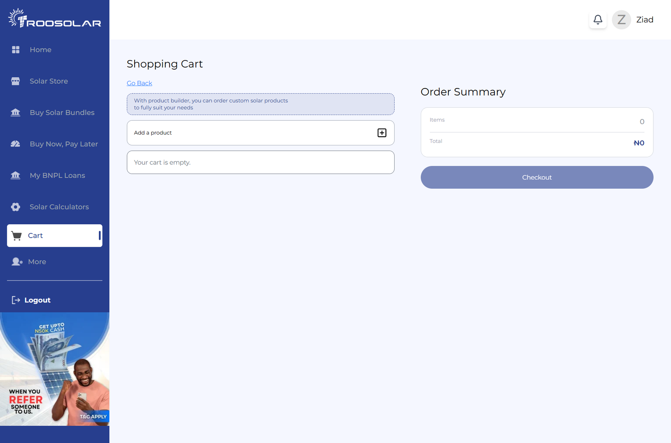This screenshot has height=443, width=671.
Task: Click the plus icon to add product
Action: click(x=382, y=133)
